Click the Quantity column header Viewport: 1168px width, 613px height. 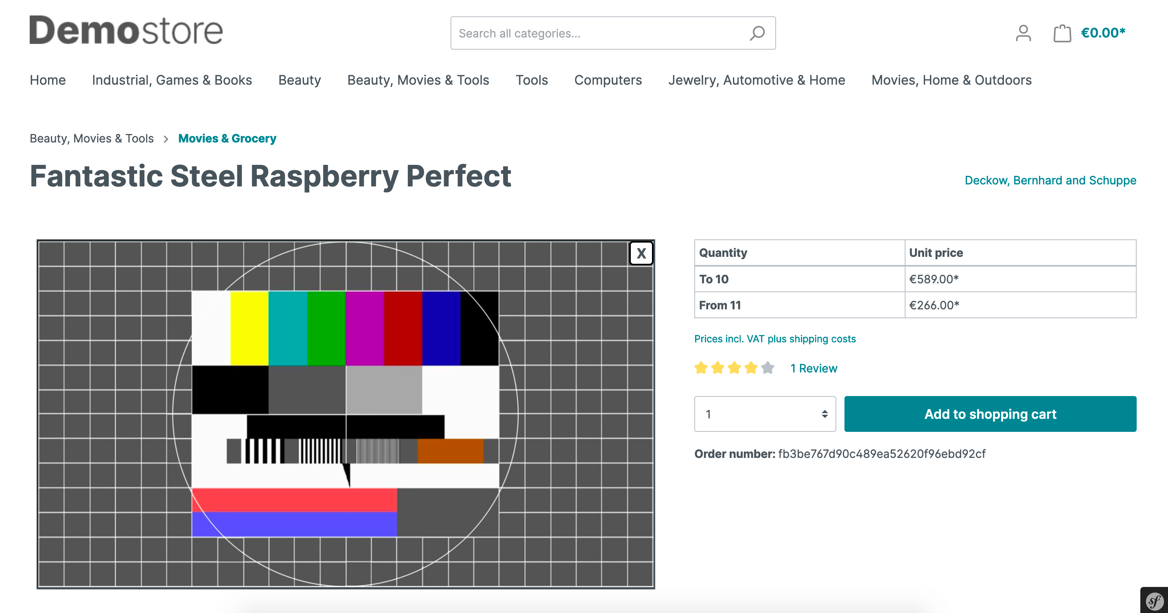(x=799, y=252)
